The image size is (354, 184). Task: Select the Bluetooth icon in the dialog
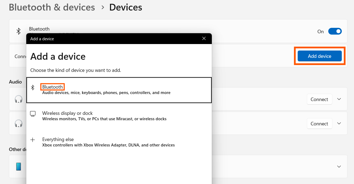(33, 87)
